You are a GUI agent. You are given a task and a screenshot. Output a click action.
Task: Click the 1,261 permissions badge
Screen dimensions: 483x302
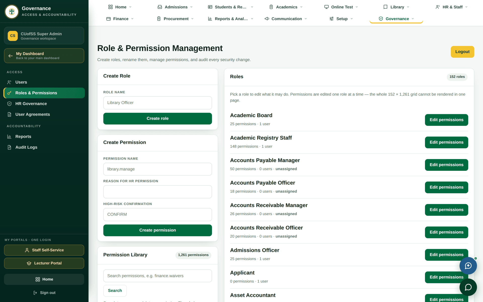tap(193, 255)
